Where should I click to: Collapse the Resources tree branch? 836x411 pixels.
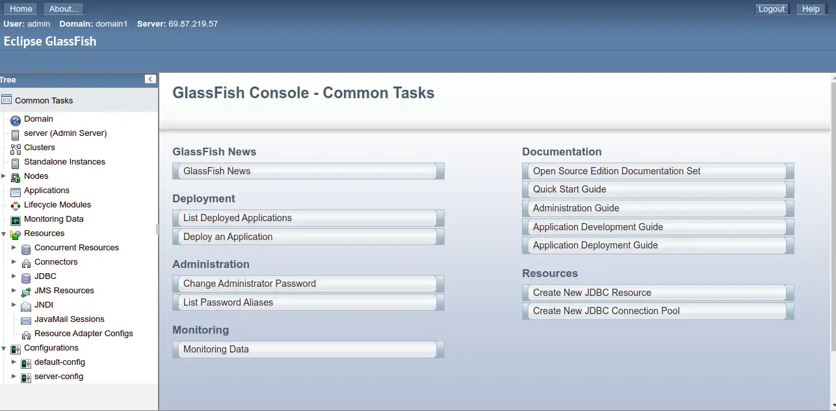click(x=3, y=233)
